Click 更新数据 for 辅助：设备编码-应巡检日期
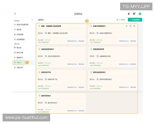Viewport: 155px width, 124px height. click(x=81, y=41)
